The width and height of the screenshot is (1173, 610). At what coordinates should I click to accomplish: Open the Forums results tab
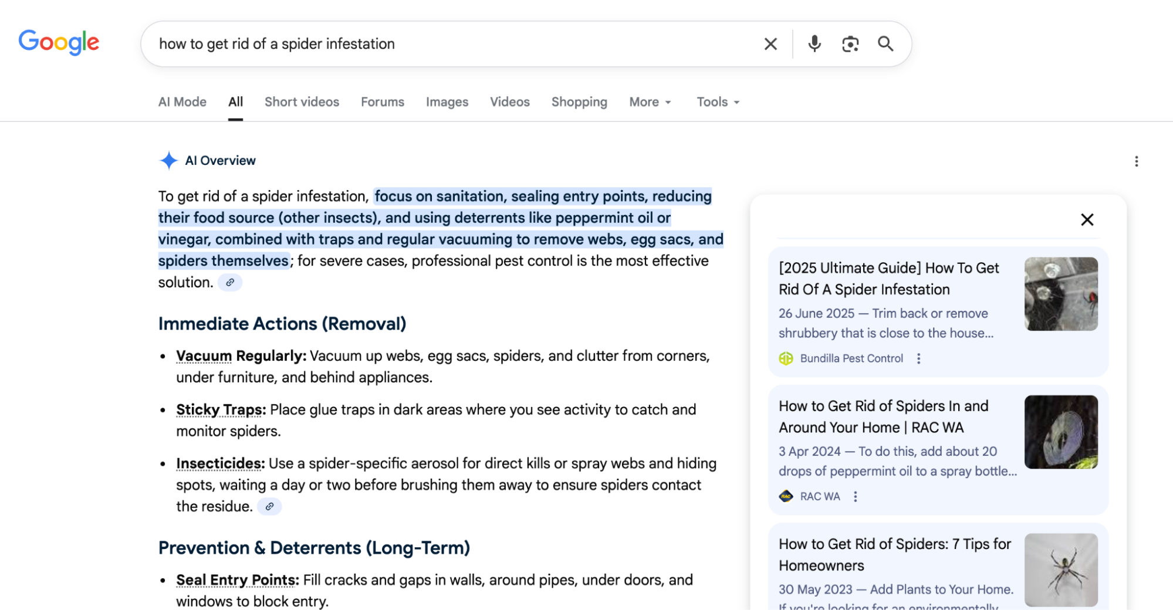(382, 102)
